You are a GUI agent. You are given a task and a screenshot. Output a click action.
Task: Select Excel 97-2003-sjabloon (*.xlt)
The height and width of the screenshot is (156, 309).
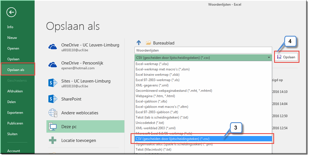(203, 112)
